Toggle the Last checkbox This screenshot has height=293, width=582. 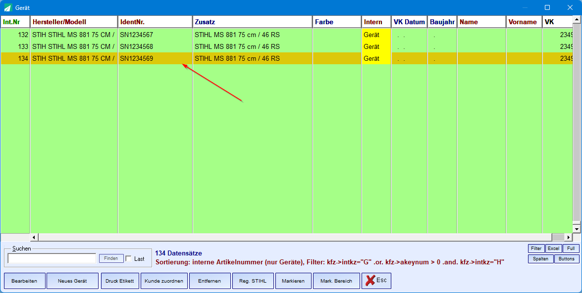(128, 258)
